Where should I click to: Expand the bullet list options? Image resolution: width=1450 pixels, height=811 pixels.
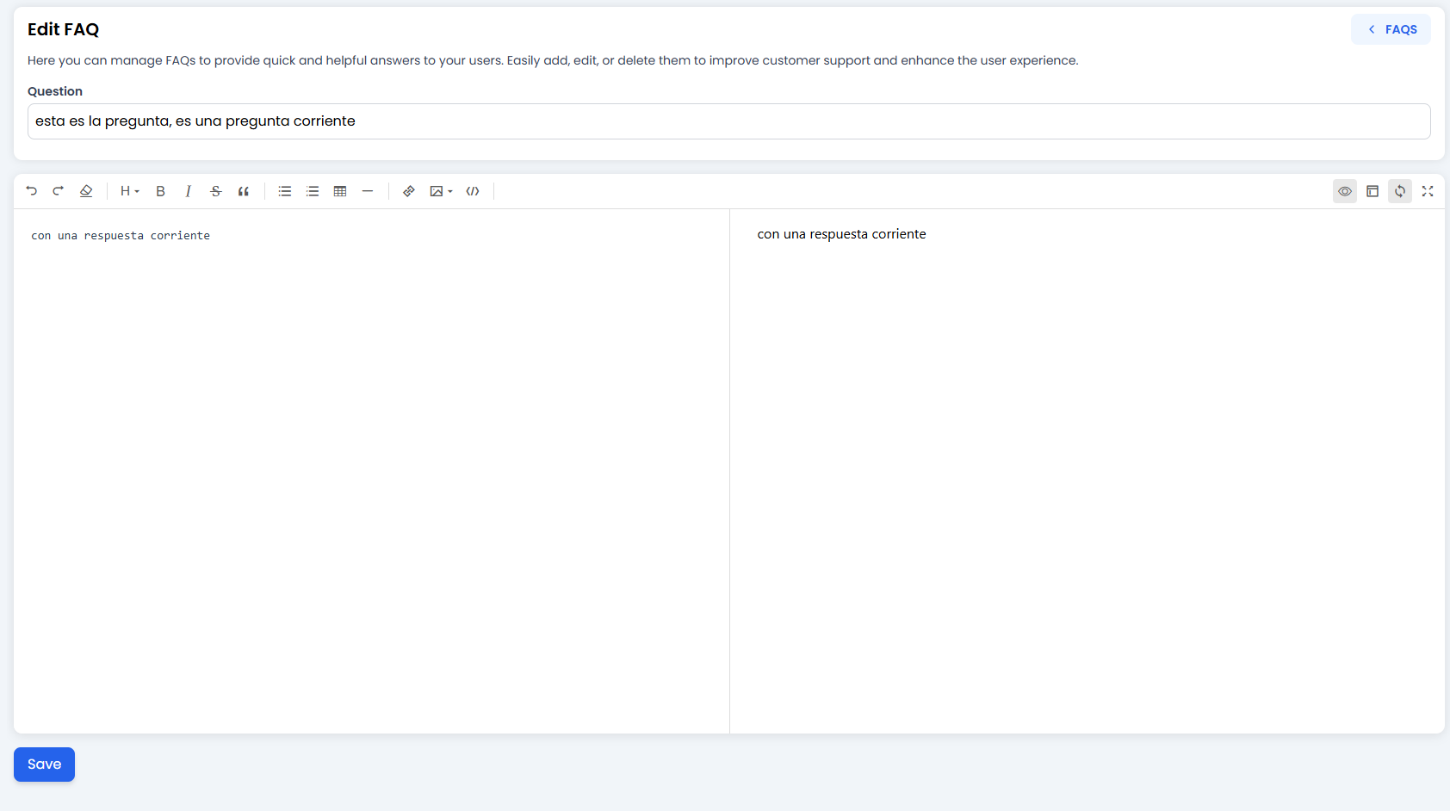(285, 191)
